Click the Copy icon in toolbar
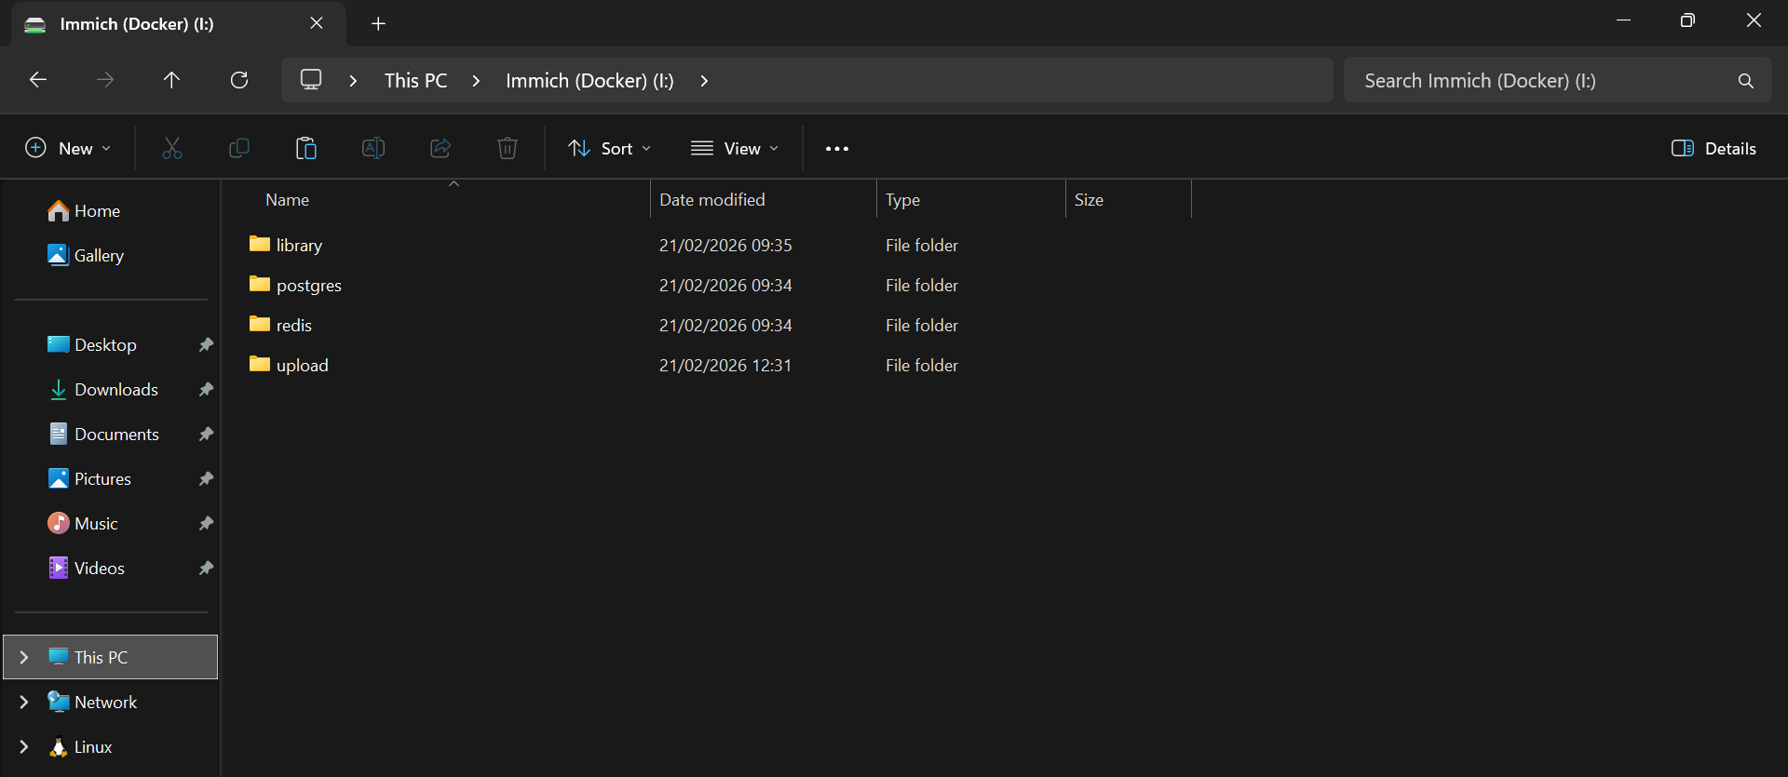The width and height of the screenshot is (1788, 777). [x=239, y=148]
